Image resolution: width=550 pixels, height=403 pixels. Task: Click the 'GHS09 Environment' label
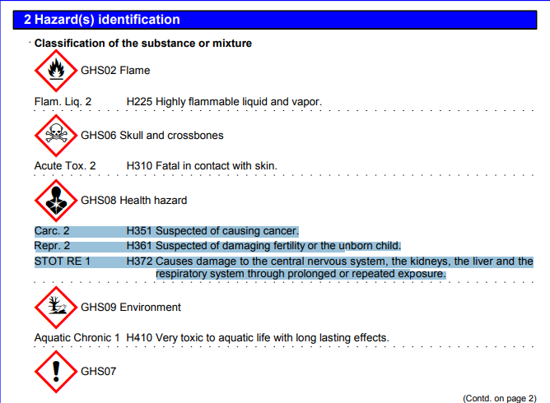[131, 307]
